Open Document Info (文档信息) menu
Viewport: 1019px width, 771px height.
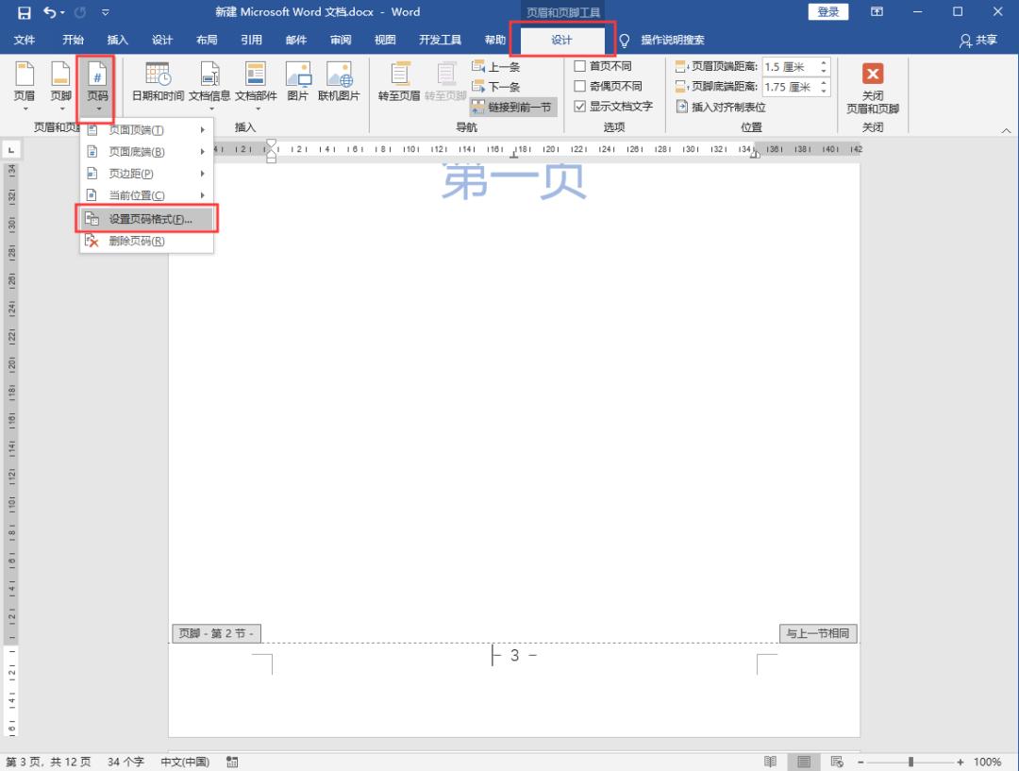point(209,85)
